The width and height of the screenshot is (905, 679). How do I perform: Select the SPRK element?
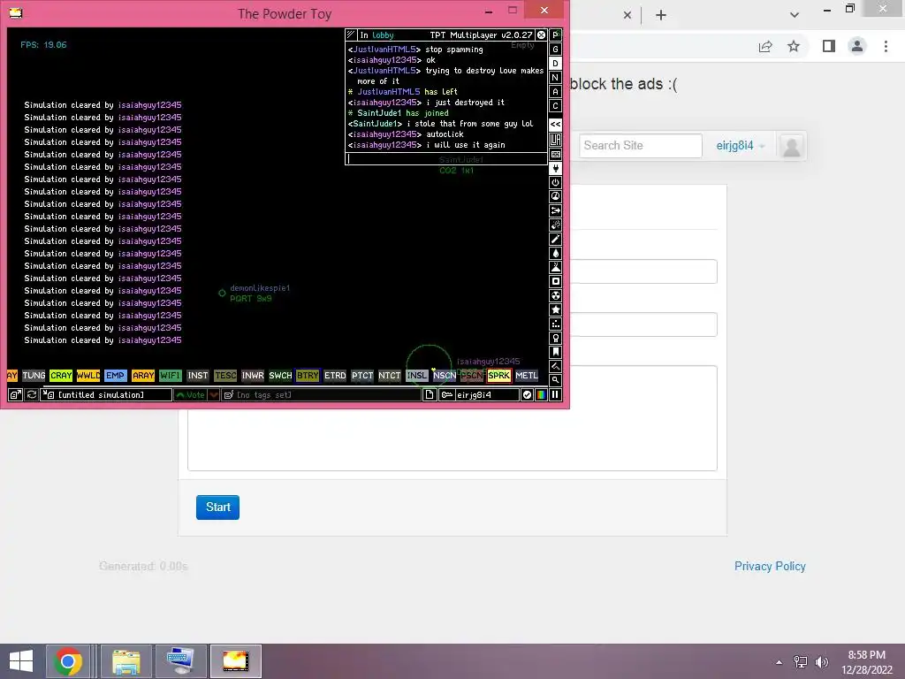click(498, 375)
